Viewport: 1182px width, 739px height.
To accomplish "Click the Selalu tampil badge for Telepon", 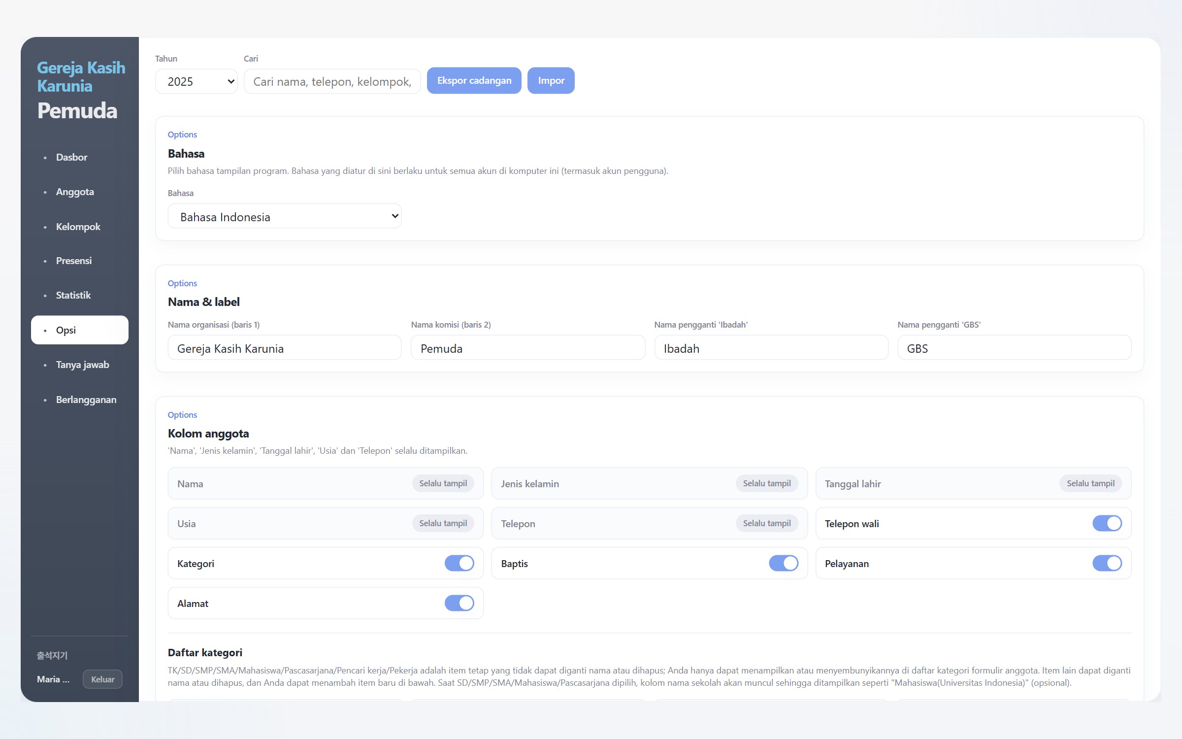I will point(767,523).
